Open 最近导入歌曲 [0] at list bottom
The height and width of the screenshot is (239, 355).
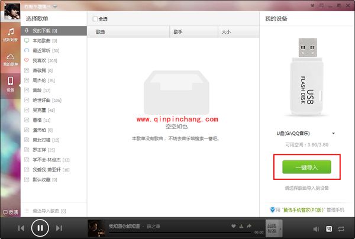[x=54, y=211]
